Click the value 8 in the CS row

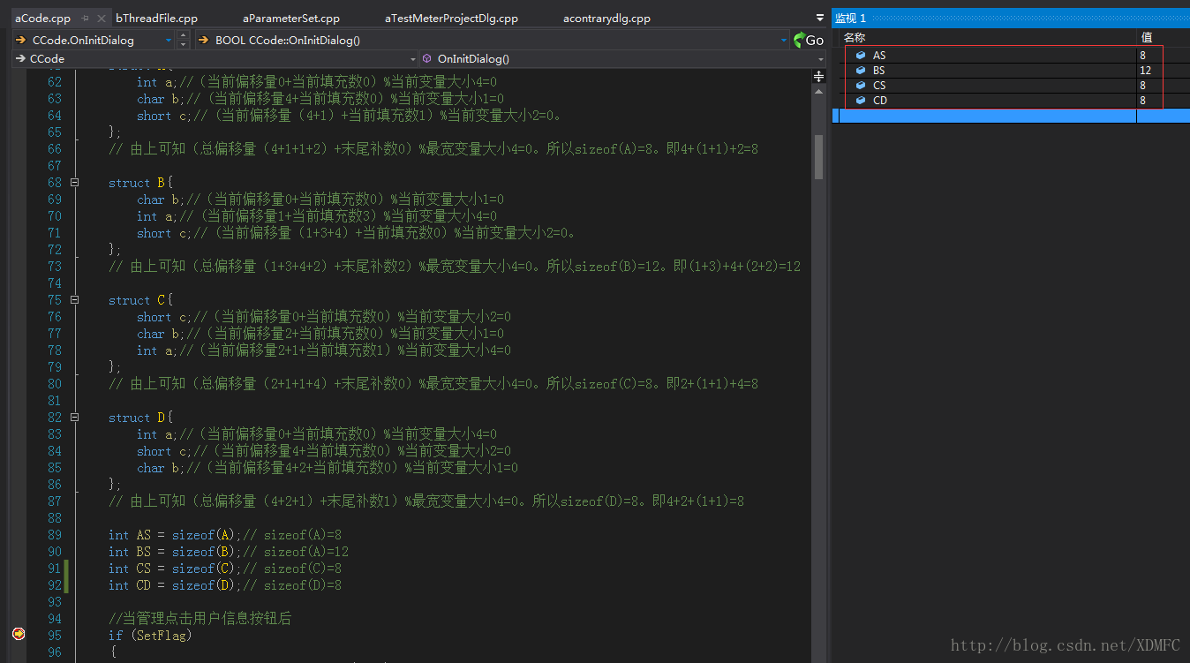point(1142,86)
